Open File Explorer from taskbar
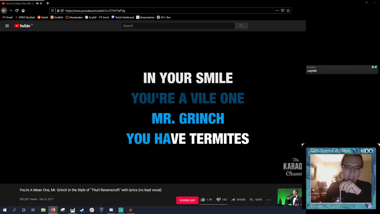380x214 pixels. [43, 210]
